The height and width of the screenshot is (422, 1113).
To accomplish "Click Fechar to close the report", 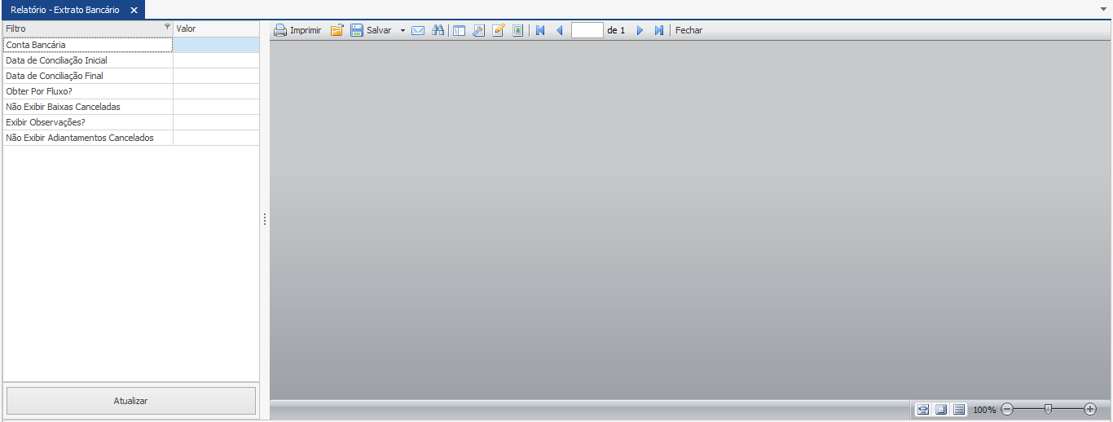I will (688, 30).
